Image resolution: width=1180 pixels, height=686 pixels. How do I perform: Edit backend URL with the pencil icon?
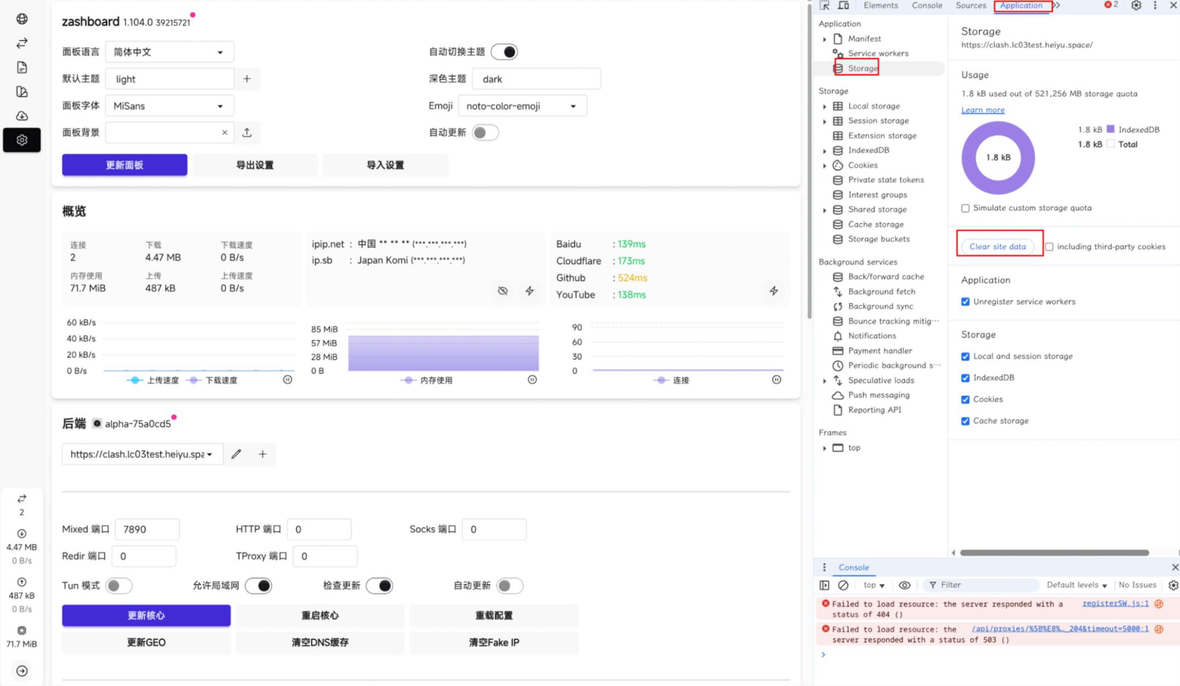tap(236, 454)
